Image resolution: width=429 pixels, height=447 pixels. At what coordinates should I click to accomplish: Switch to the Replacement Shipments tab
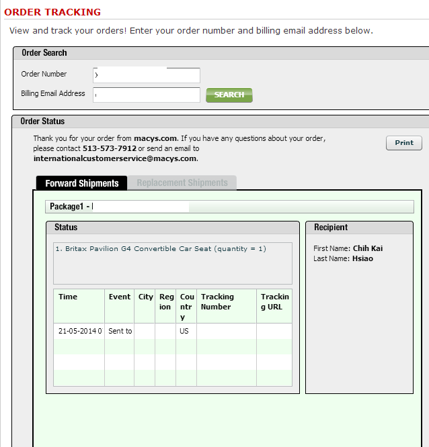(182, 183)
